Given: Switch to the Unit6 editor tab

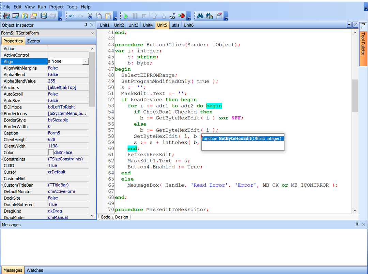Looking at the screenshot, I should pos(189,25).
